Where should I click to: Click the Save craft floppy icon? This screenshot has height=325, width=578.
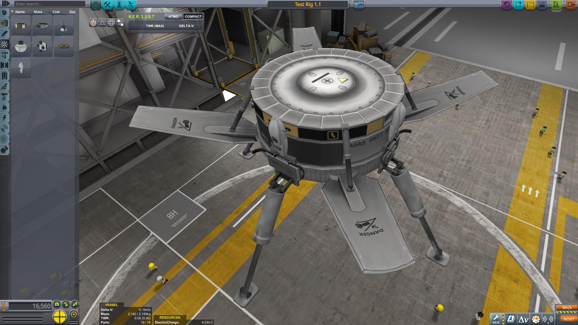[x=542, y=5]
